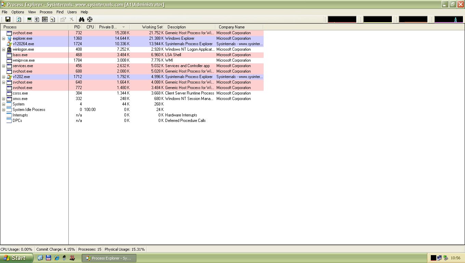Viewport: 465px width, 263px height.
Task: Click the toolbar mini graph showing a blue spike
Action: click(x=449, y=20)
